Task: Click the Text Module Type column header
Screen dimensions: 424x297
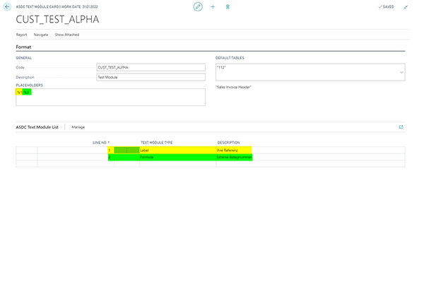Action: [x=156, y=142]
